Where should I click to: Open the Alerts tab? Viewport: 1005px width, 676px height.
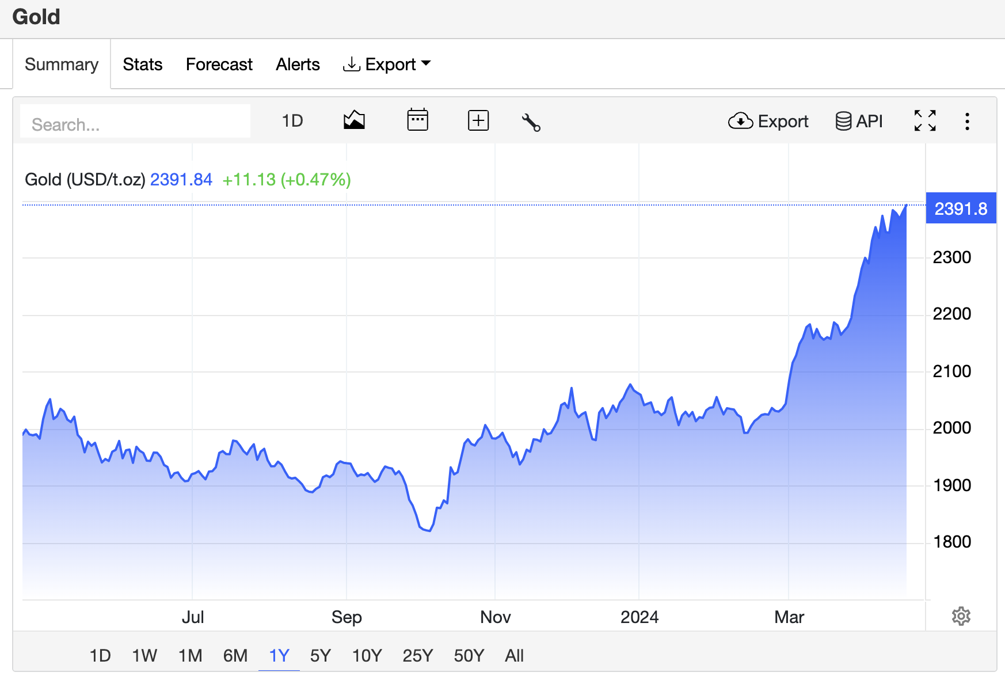point(298,64)
